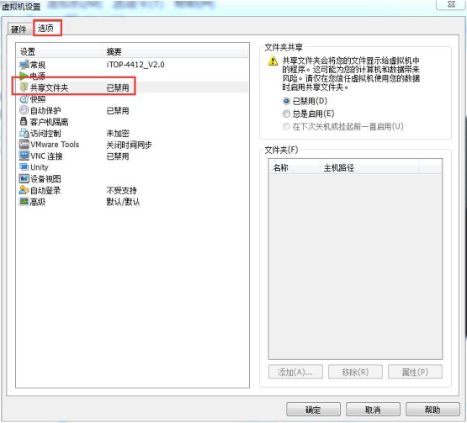
Task: Select the 自动保护 row label
Action: [x=45, y=110]
